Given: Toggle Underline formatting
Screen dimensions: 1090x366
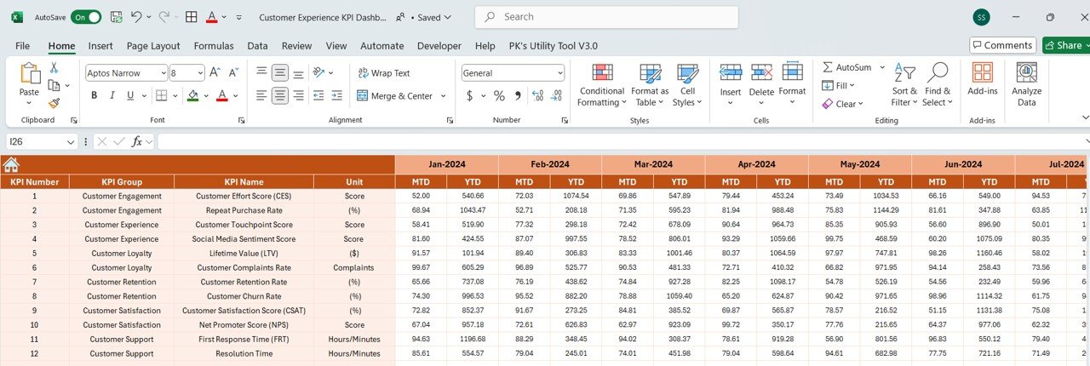Looking at the screenshot, I should [x=130, y=95].
